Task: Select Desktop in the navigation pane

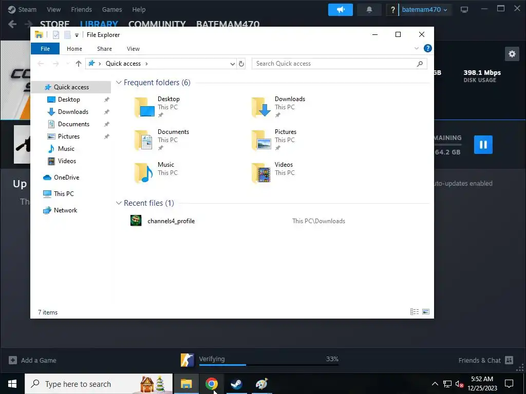Action: click(x=69, y=100)
